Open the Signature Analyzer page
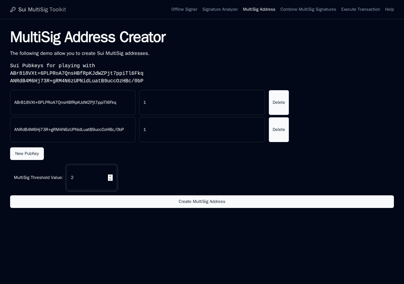The height and width of the screenshot is (284, 404). point(220,9)
